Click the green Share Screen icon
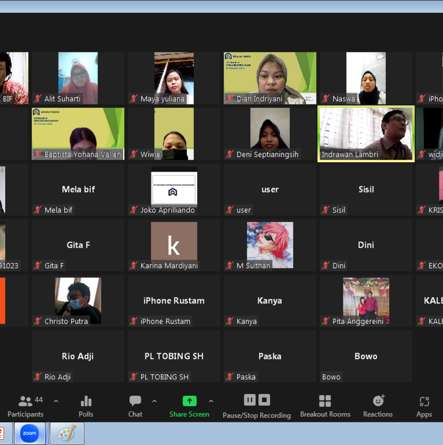Image resolution: width=443 pixels, height=445 pixels. click(189, 401)
